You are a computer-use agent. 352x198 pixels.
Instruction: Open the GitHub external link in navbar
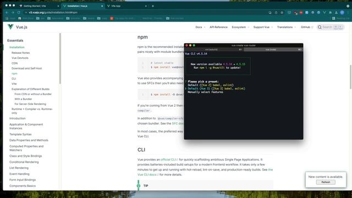coord(307,27)
